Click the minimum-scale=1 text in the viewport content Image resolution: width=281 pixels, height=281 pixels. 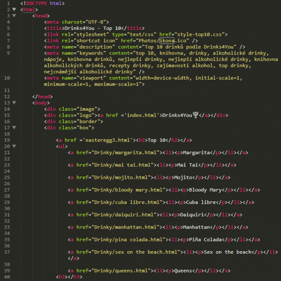coord(66,84)
